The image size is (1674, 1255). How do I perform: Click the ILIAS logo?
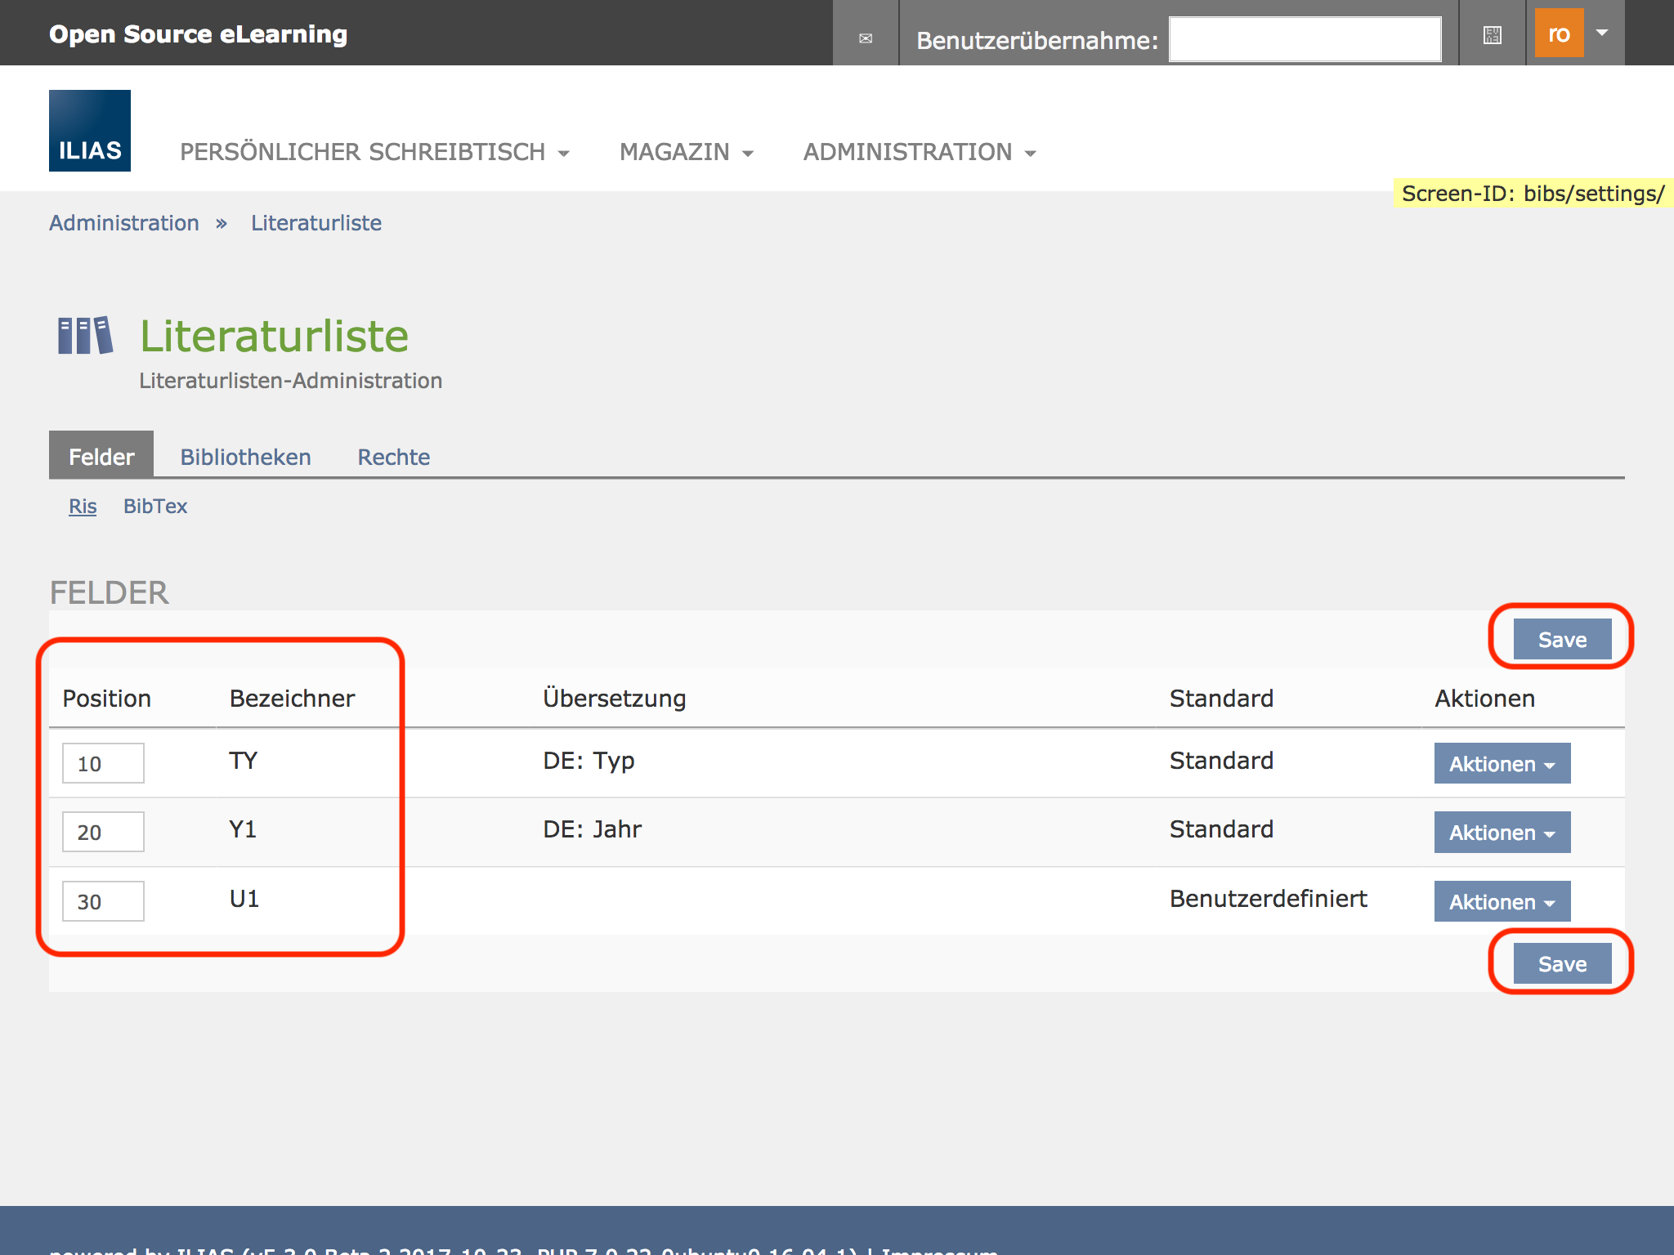[x=90, y=131]
